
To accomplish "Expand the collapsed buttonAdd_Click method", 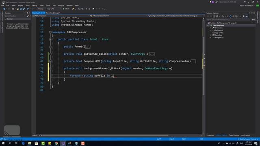I will [50, 54].
